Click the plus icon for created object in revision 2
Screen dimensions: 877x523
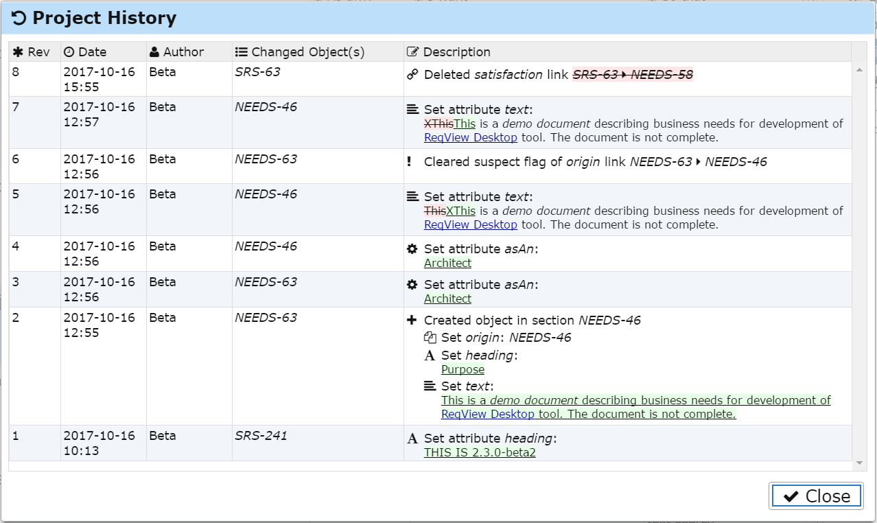411,319
